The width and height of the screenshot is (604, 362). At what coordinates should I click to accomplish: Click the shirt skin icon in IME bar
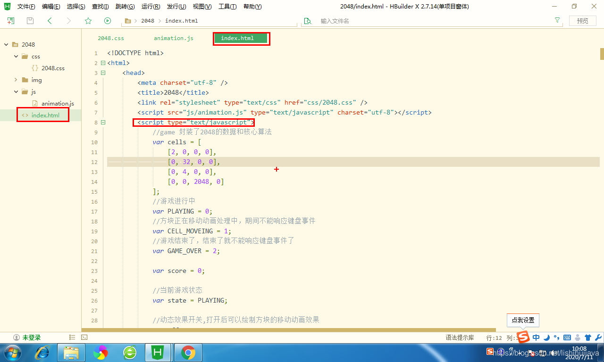click(x=588, y=337)
